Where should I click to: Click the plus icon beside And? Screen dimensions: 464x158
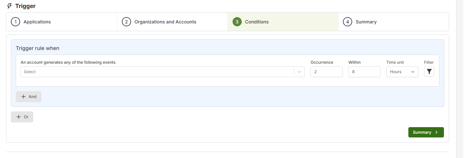24,97
